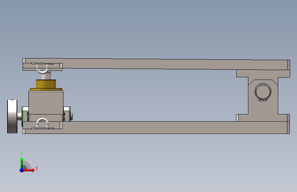
Task: Click the red X axis arrow of triad
Action: pyautogui.click(x=29, y=170)
